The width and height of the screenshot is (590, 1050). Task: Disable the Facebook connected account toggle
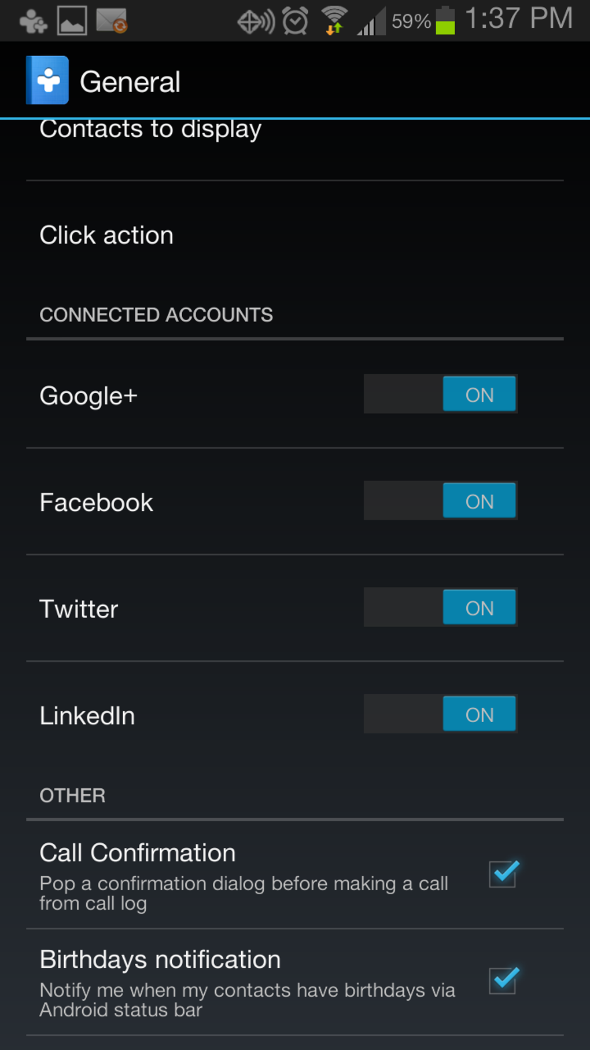pyautogui.click(x=440, y=501)
